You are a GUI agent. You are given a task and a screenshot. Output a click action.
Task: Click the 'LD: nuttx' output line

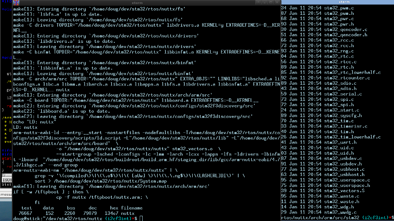(x=25, y=128)
